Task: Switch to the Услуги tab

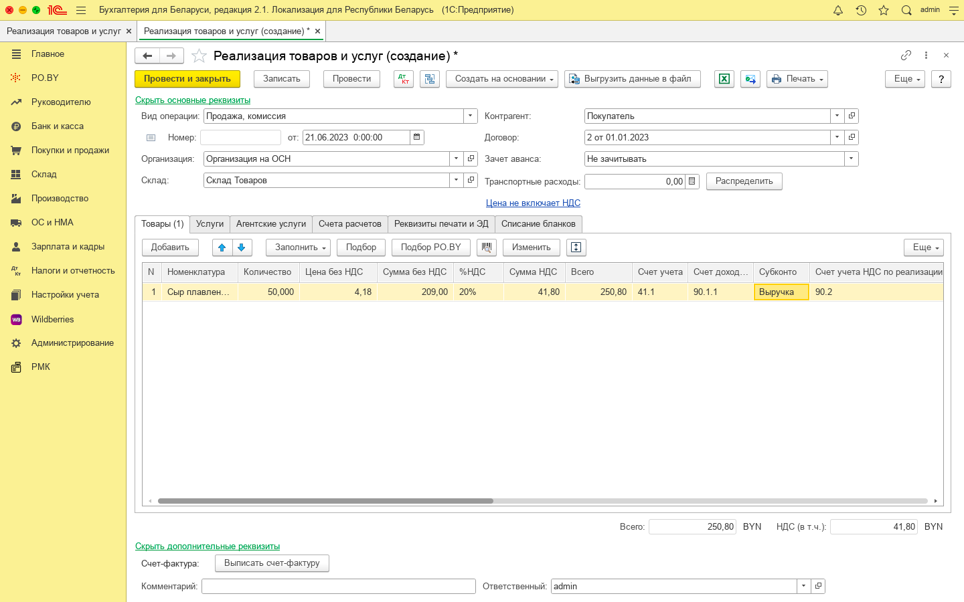Action: [x=210, y=224]
